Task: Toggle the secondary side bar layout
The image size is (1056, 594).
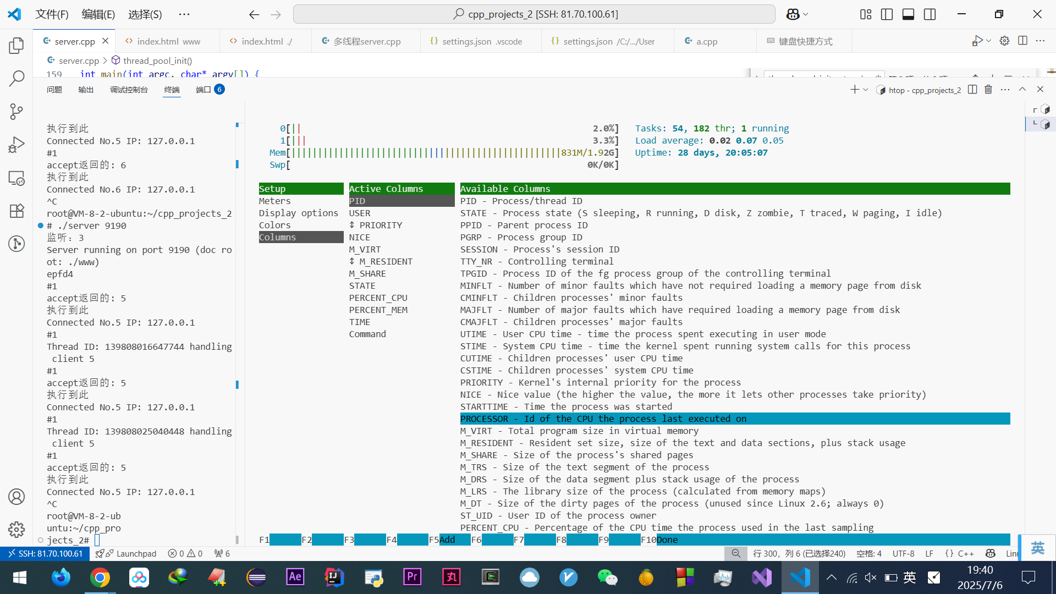Action: point(930,14)
